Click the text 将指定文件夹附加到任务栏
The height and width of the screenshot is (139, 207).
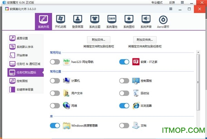[x=145, y=46]
